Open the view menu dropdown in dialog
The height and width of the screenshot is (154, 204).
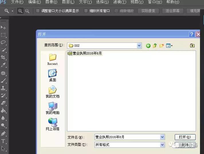point(169,46)
